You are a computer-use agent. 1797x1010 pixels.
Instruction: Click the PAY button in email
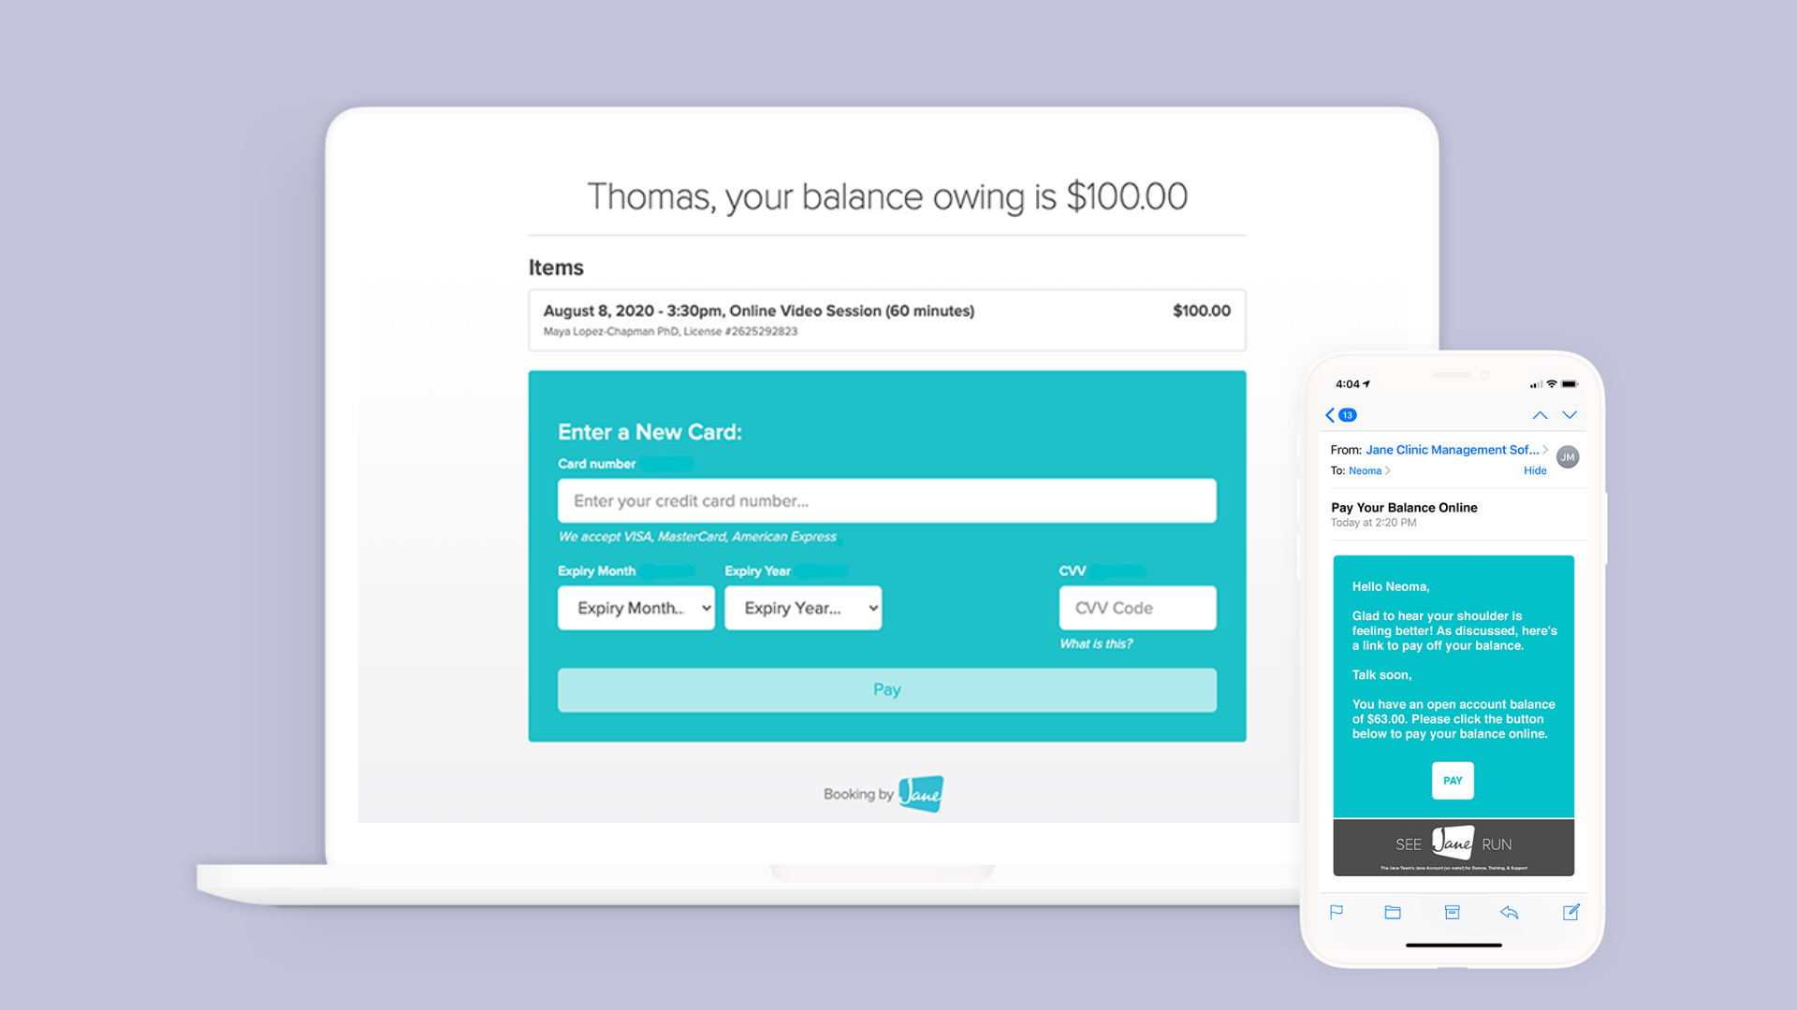(1454, 779)
